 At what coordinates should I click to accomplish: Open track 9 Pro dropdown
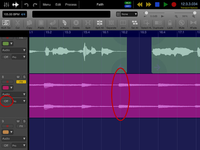click(19, 146)
